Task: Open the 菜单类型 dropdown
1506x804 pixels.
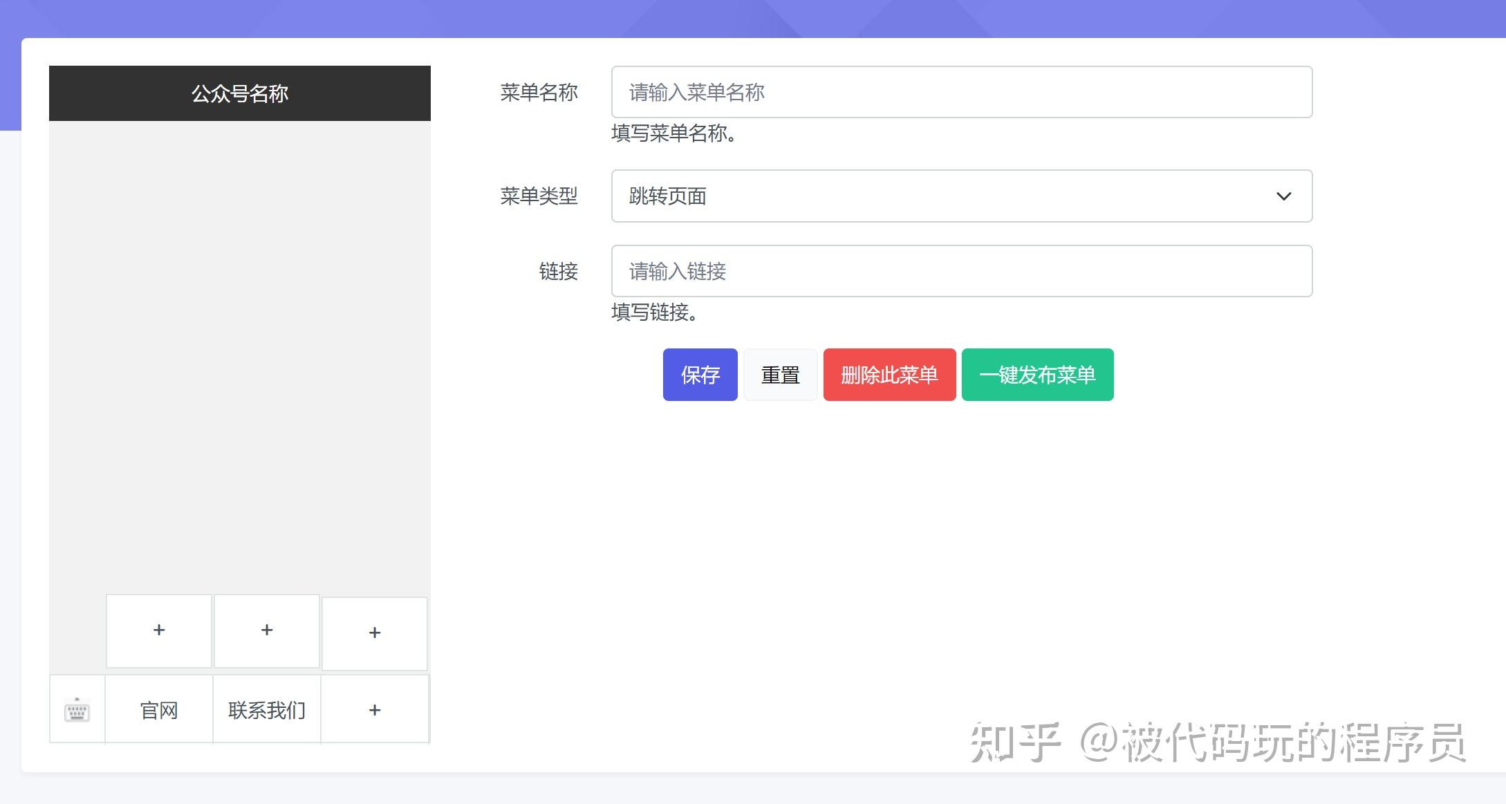Action: point(961,196)
